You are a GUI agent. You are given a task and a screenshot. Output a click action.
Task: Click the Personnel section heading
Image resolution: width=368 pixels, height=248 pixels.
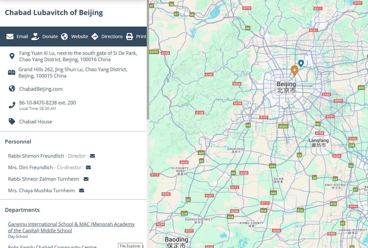(18, 142)
